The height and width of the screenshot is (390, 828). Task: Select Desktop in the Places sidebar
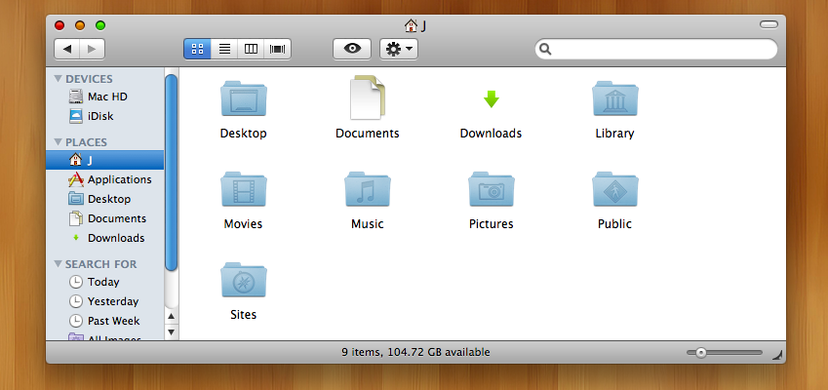[104, 199]
